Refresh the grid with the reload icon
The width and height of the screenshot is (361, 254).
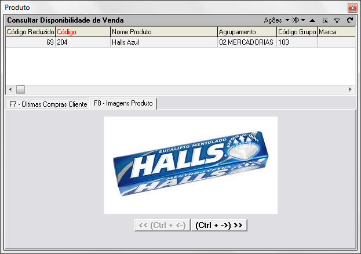[x=350, y=20]
